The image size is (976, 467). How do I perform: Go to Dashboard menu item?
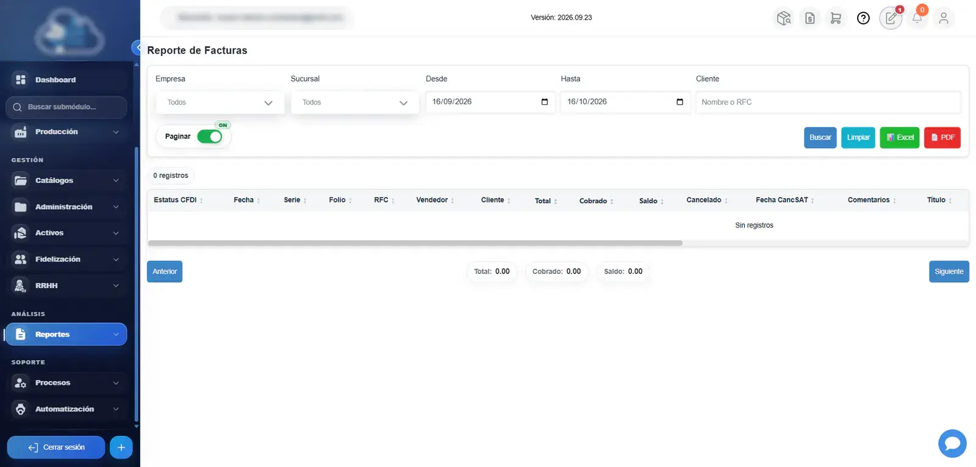pyautogui.click(x=66, y=80)
